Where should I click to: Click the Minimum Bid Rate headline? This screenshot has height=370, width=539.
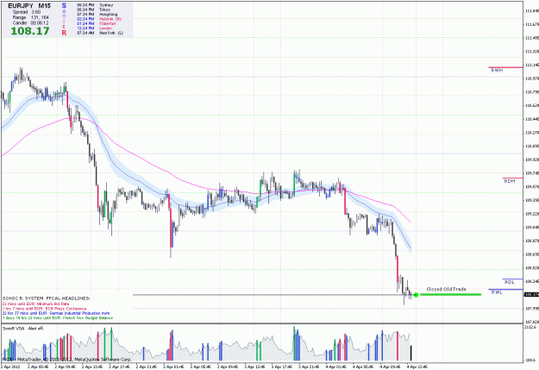pos(35,304)
